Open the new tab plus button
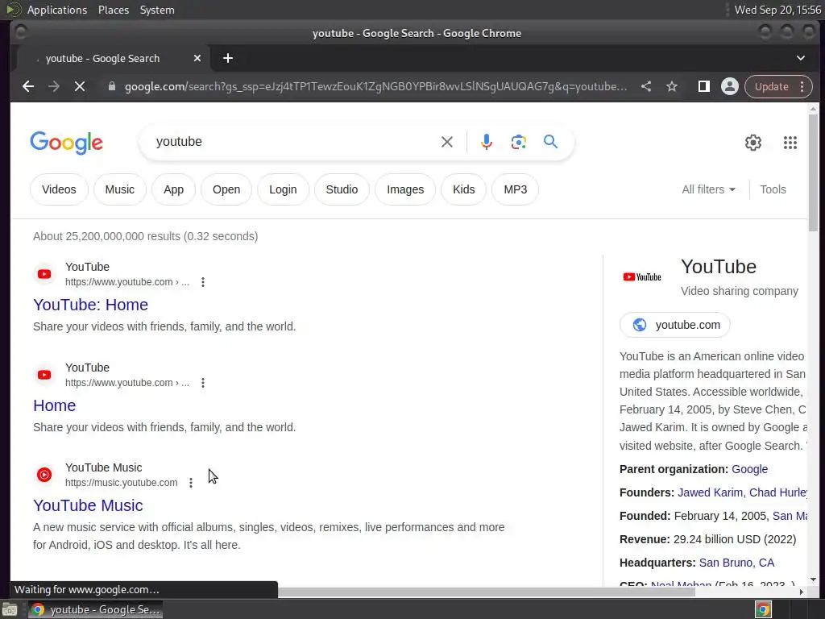Image resolution: width=825 pixels, height=619 pixels. click(x=228, y=58)
